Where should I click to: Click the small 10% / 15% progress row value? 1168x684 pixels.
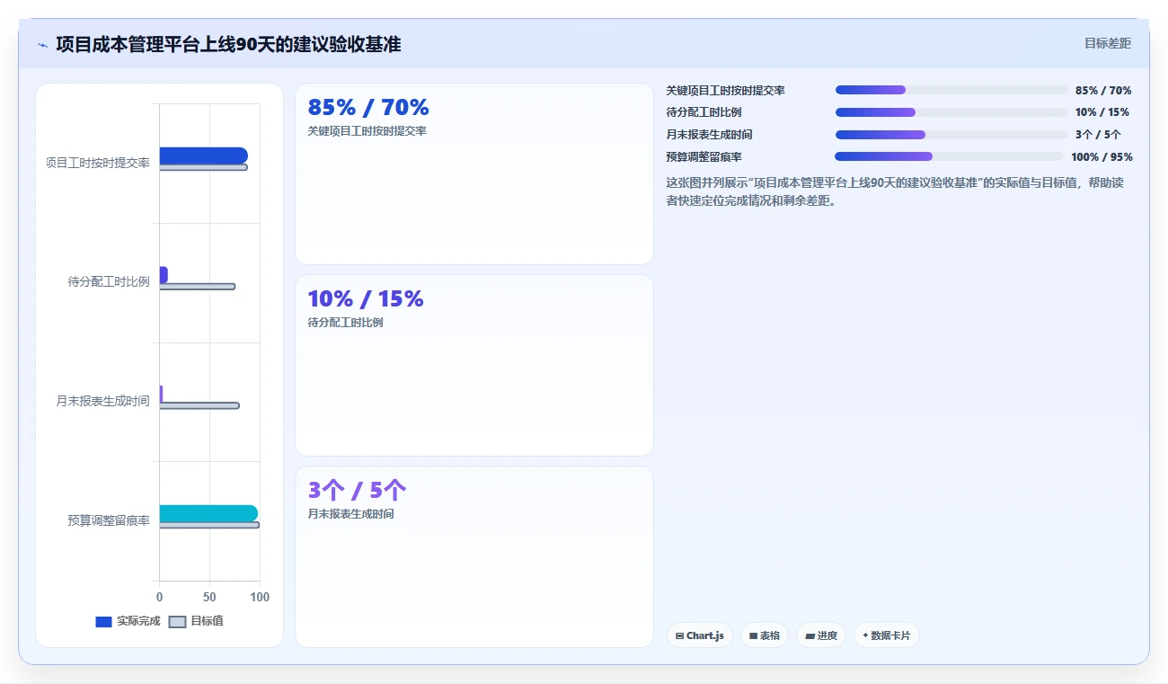1102,112
